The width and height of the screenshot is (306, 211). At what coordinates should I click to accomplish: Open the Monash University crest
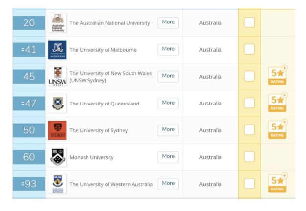(58, 157)
